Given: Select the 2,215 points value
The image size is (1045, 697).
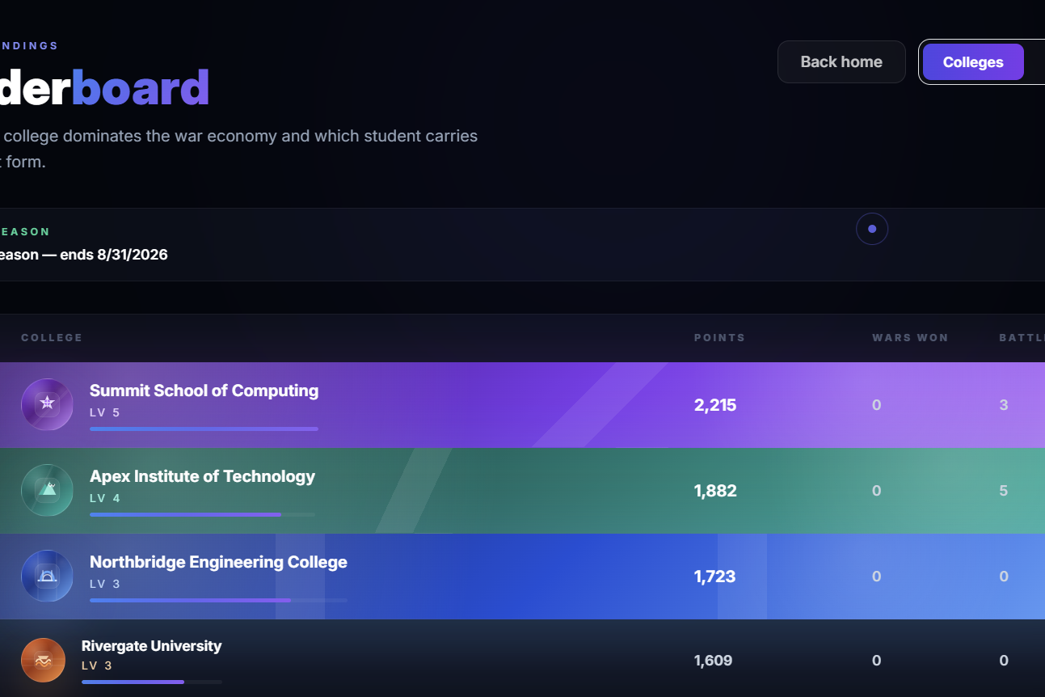Looking at the screenshot, I should pos(715,405).
